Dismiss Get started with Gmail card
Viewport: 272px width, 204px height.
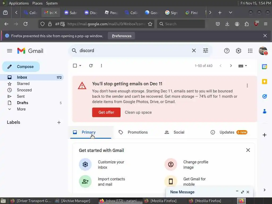click(248, 150)
